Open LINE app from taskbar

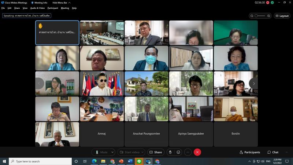point(139,161)
